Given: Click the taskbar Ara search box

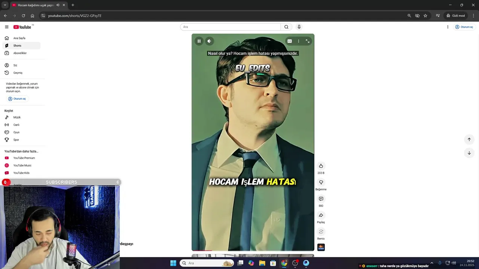Looking at the screenshot, I should 207,263.
